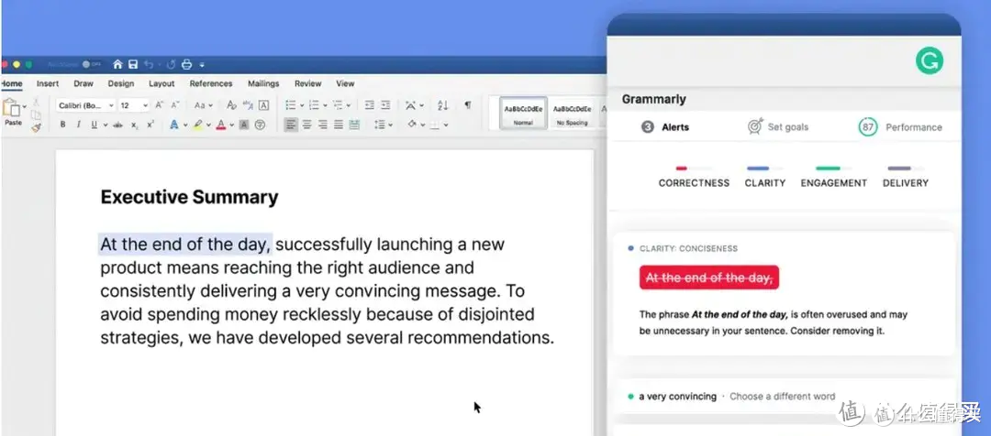
Task: Toggle underline formatting
Action: 95,125
